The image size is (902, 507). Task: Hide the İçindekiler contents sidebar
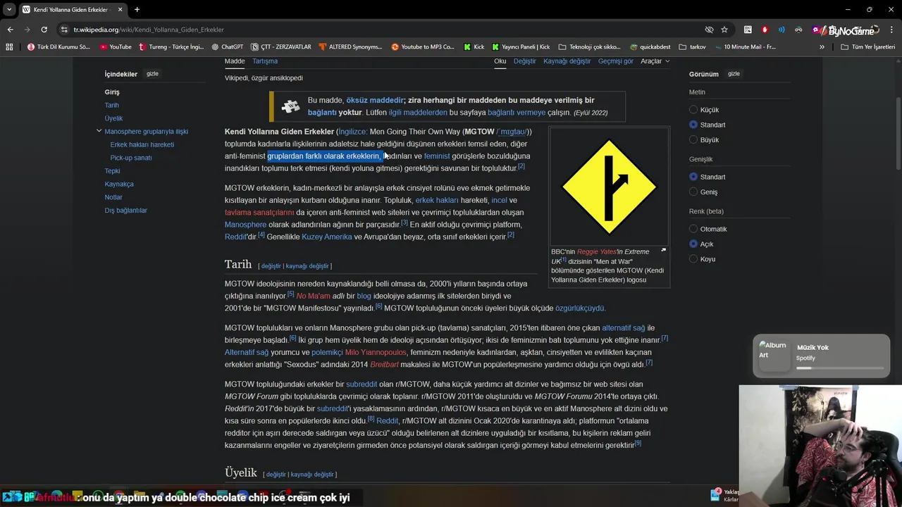(x=152, y=74)
